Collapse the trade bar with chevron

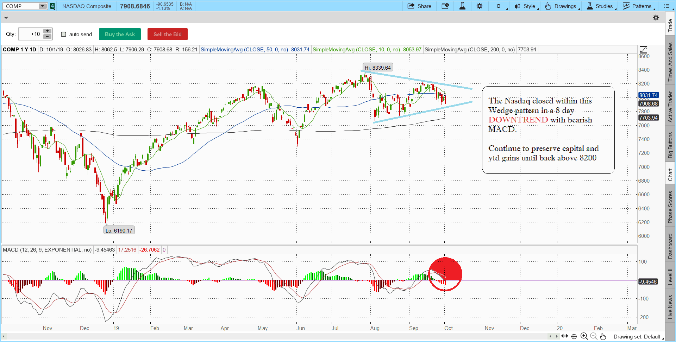(x=6, y=18)
